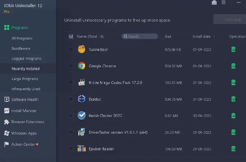Open All Programs list
The image size is (246, 162).
[22, 38]
